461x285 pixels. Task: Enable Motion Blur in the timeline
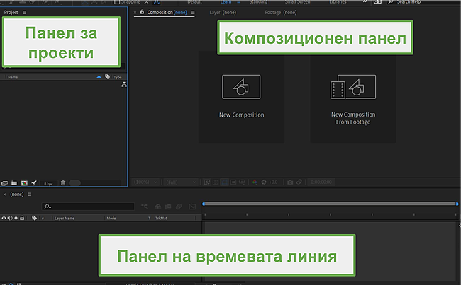(x=179, y=207)
